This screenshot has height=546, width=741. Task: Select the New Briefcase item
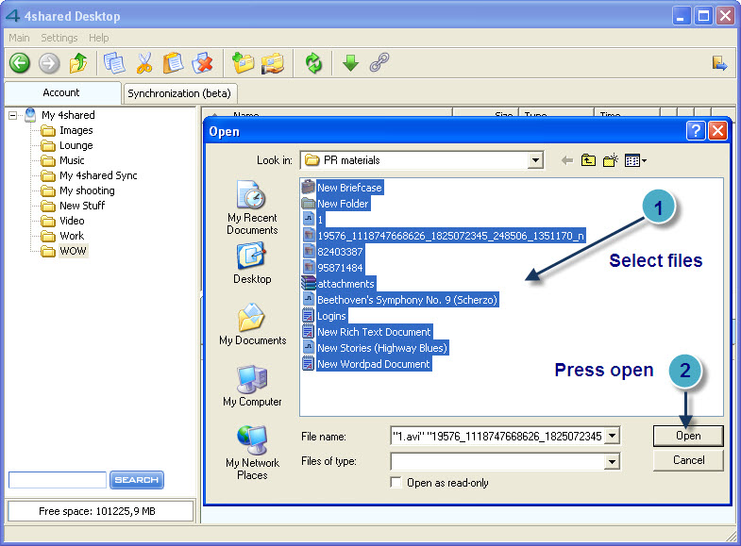point(342,188)
